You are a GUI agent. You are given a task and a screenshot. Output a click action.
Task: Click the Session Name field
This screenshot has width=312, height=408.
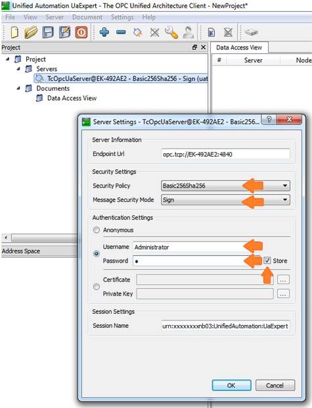coord(225,326)
